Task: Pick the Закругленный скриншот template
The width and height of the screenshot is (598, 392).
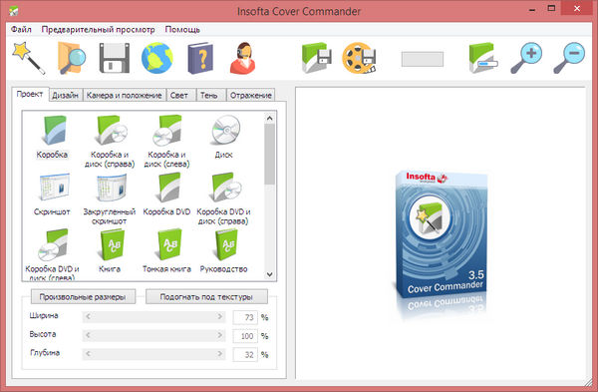Action: [110, 198]
